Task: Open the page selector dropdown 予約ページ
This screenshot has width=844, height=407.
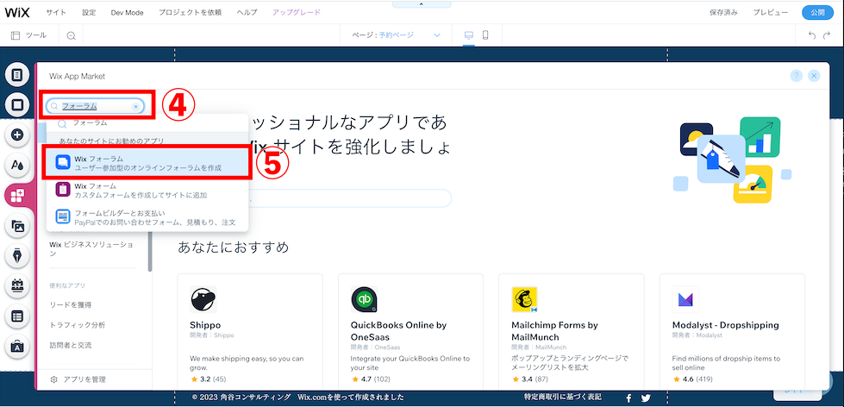Action: 397,35
